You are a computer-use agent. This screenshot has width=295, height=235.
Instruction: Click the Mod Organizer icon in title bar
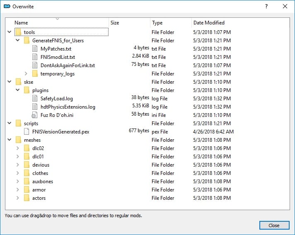[x=7, y=6]
